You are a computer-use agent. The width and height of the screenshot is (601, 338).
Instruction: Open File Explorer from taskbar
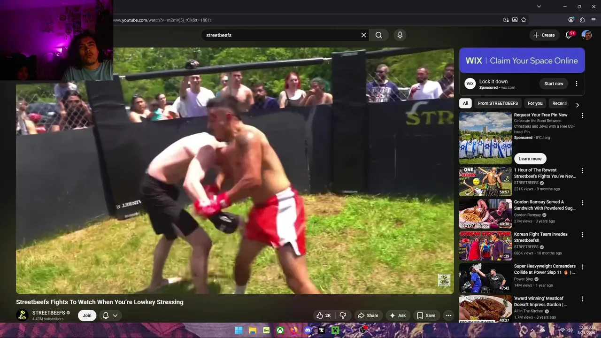click(252, 330)
